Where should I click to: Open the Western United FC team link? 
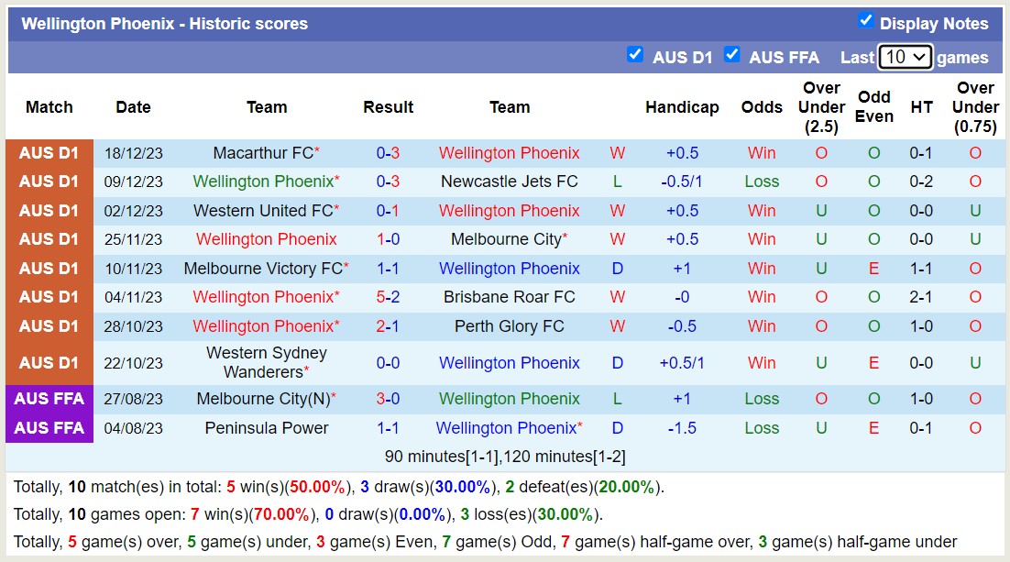point(262,210)
